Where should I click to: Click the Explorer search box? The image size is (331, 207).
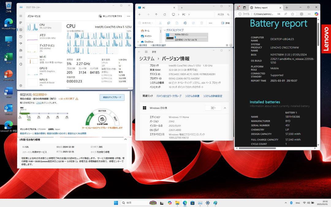pyautogui.click(x=223, y=15)
